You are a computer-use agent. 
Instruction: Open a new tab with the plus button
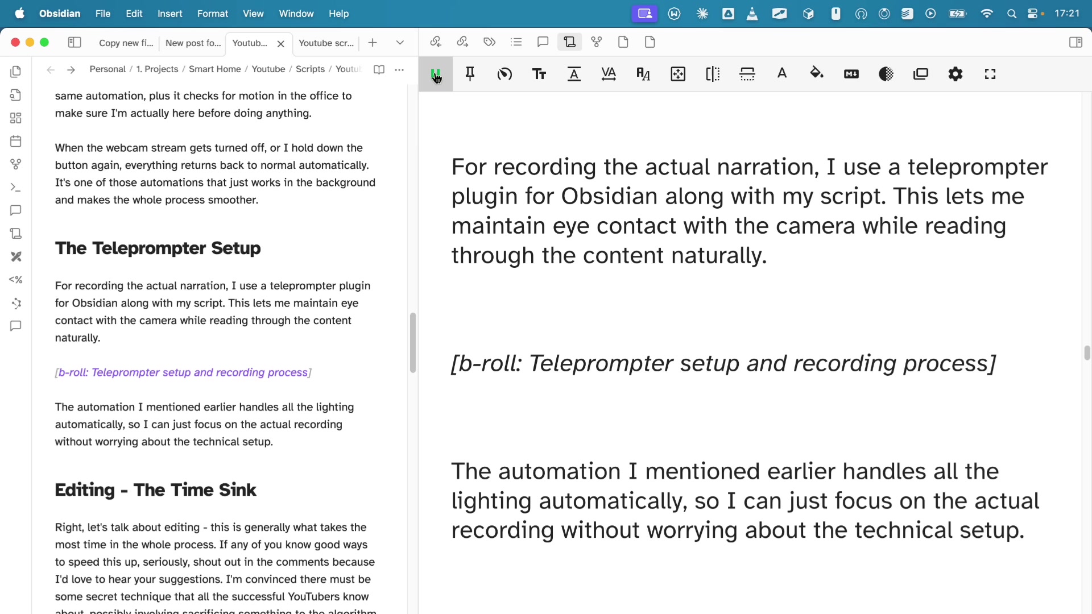coord(373,42)
